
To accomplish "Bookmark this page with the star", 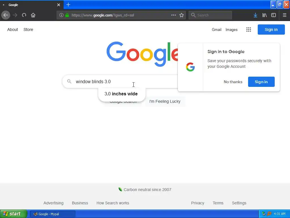I will pos(182,15).
